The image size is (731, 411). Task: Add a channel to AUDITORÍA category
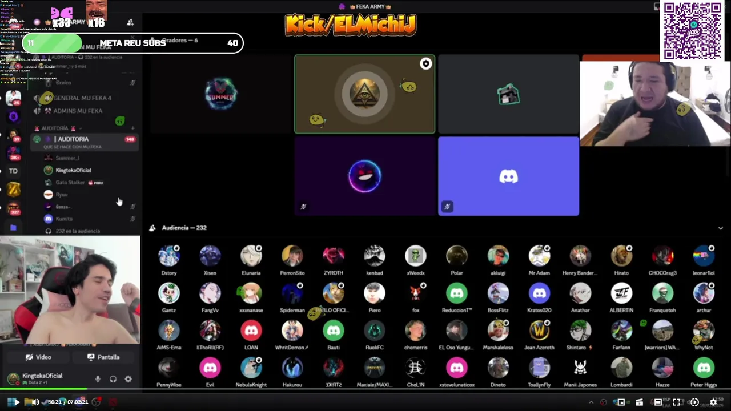click(132, 128)
